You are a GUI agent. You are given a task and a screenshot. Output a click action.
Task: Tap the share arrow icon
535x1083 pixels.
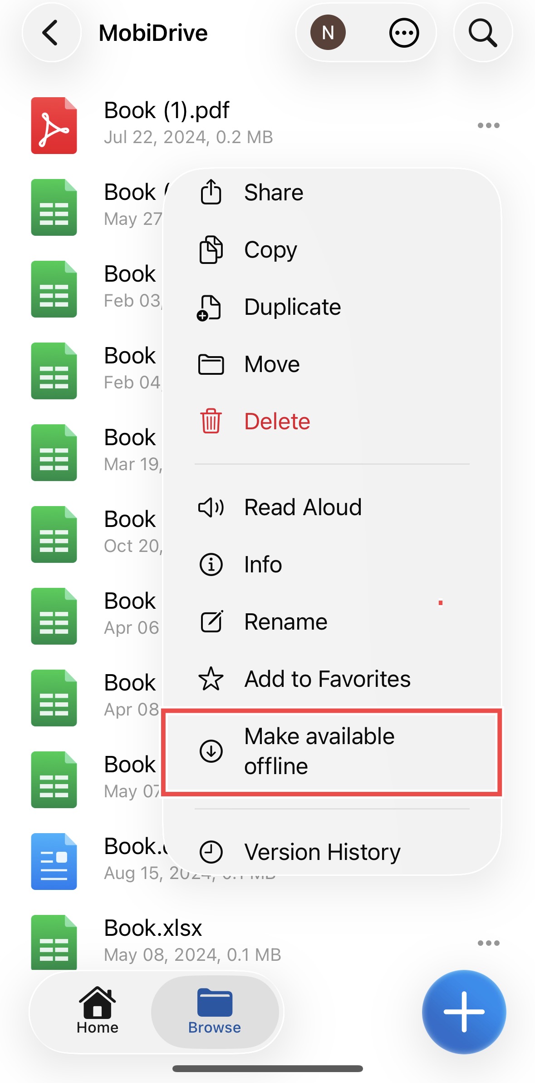click(x=211, y=192)
